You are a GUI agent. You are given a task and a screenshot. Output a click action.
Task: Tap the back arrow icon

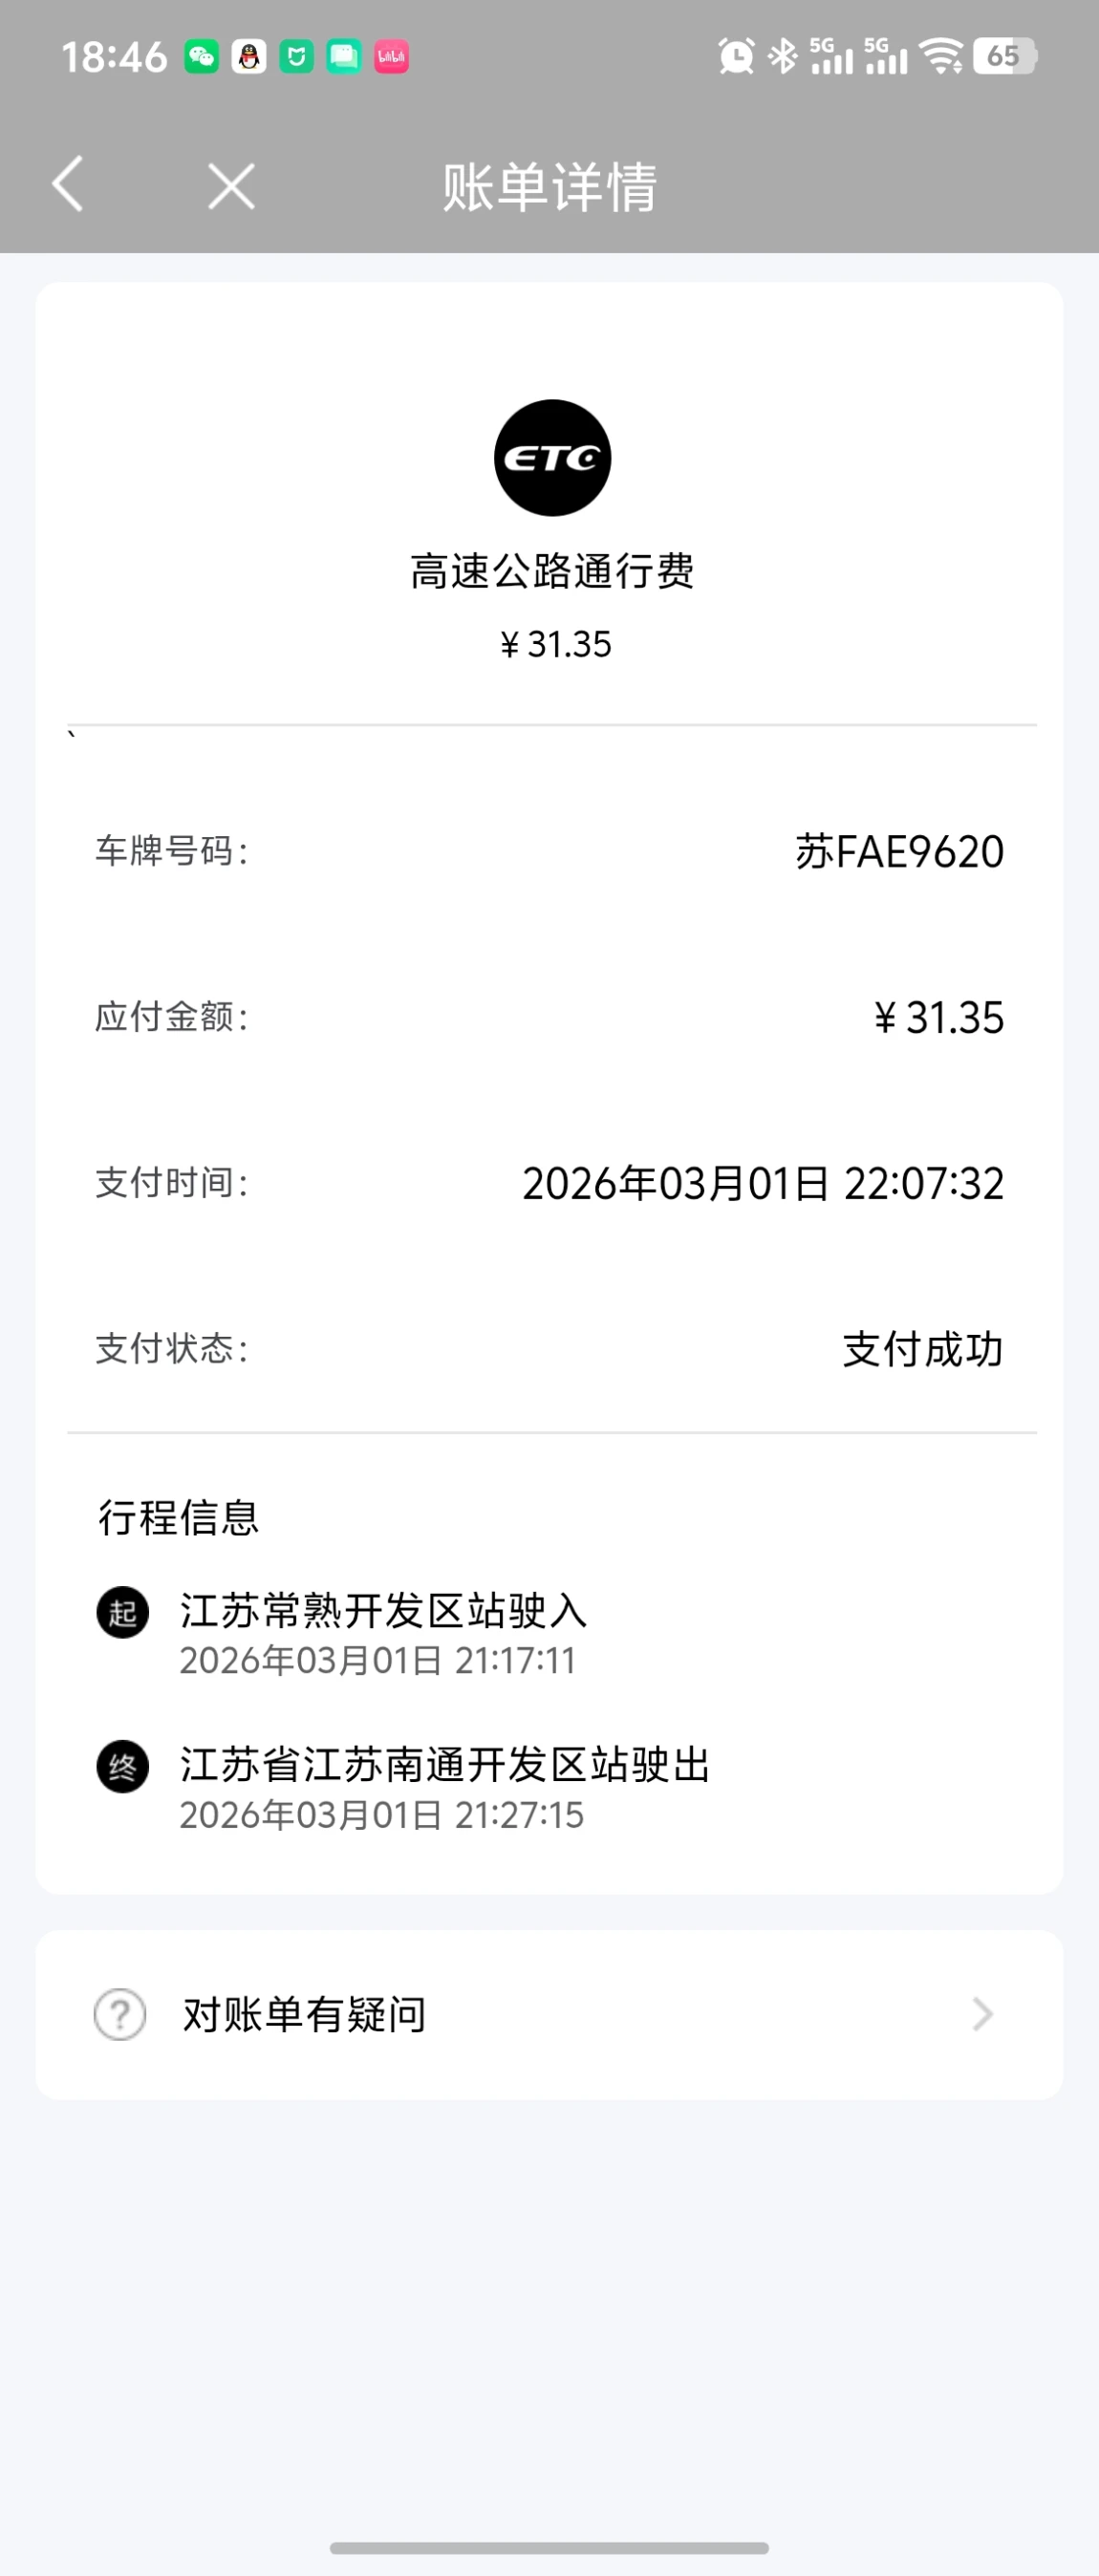pyautogui.click(x=68, y=185)
